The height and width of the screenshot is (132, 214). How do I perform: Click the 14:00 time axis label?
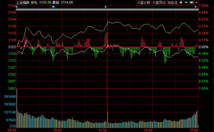pyautogui.click(x=148, y=130)
